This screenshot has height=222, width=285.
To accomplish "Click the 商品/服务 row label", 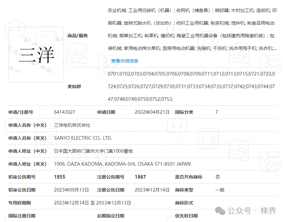I will 77,36.
